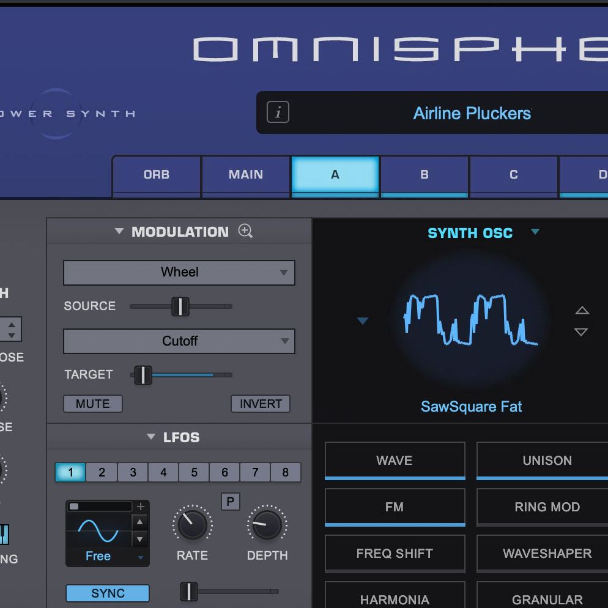Click the LFO Rate knob
Image resolution: width=608 pixels, height=608 pixels.
(x=192, y=525)
